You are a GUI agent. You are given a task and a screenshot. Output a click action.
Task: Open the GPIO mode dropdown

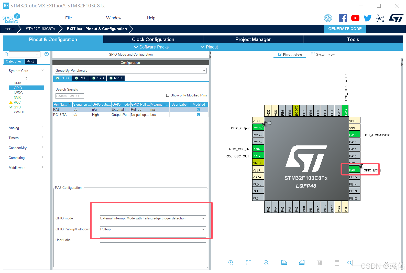point(153,218)
